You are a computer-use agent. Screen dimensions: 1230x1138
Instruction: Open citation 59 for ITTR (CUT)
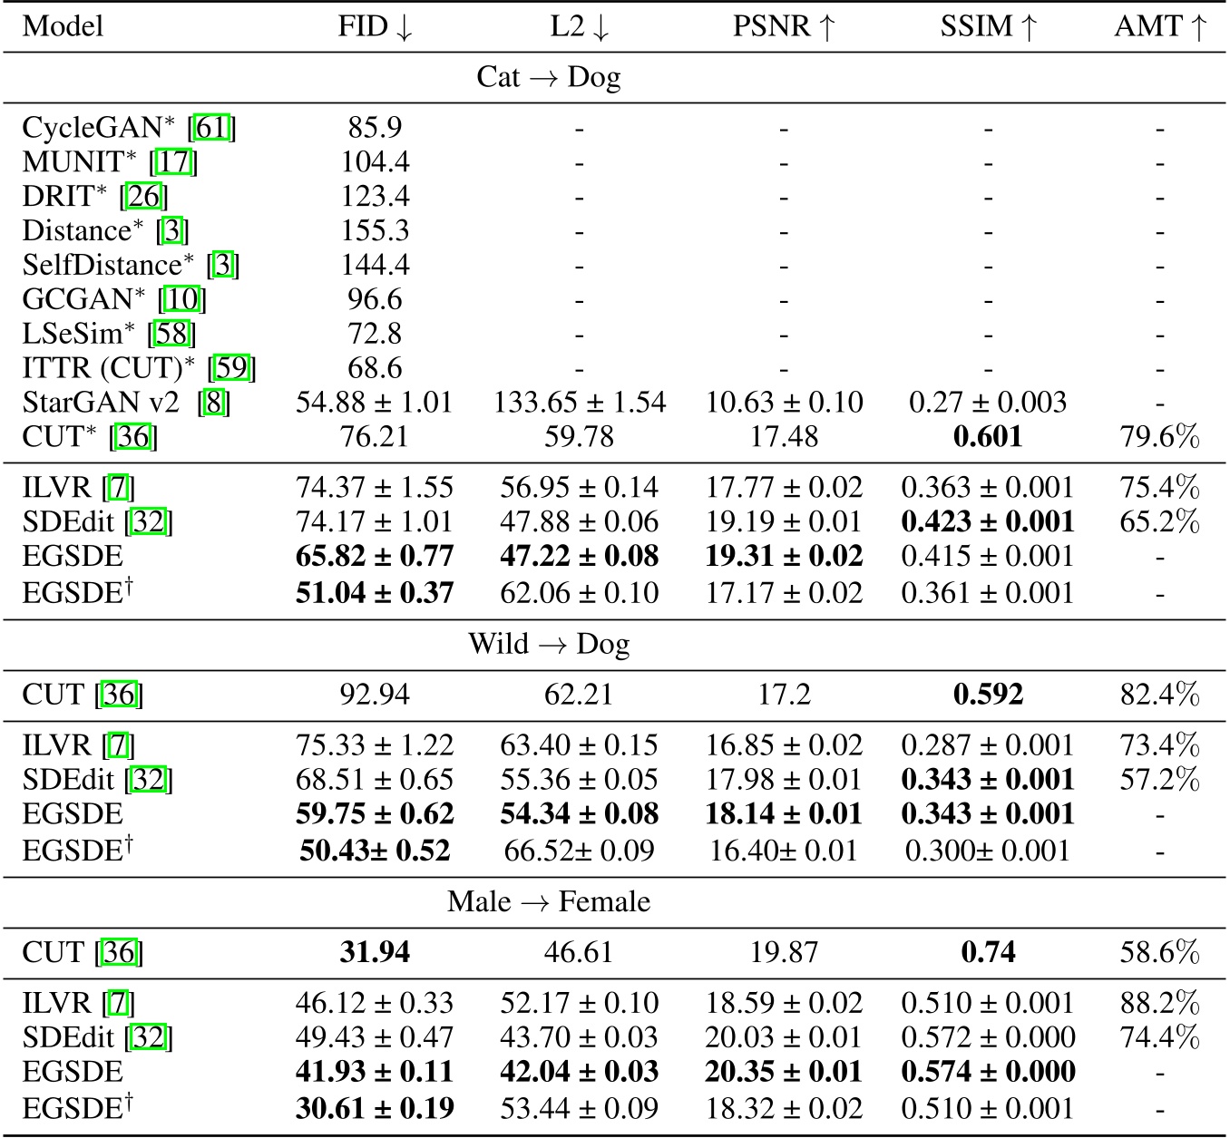231,369
